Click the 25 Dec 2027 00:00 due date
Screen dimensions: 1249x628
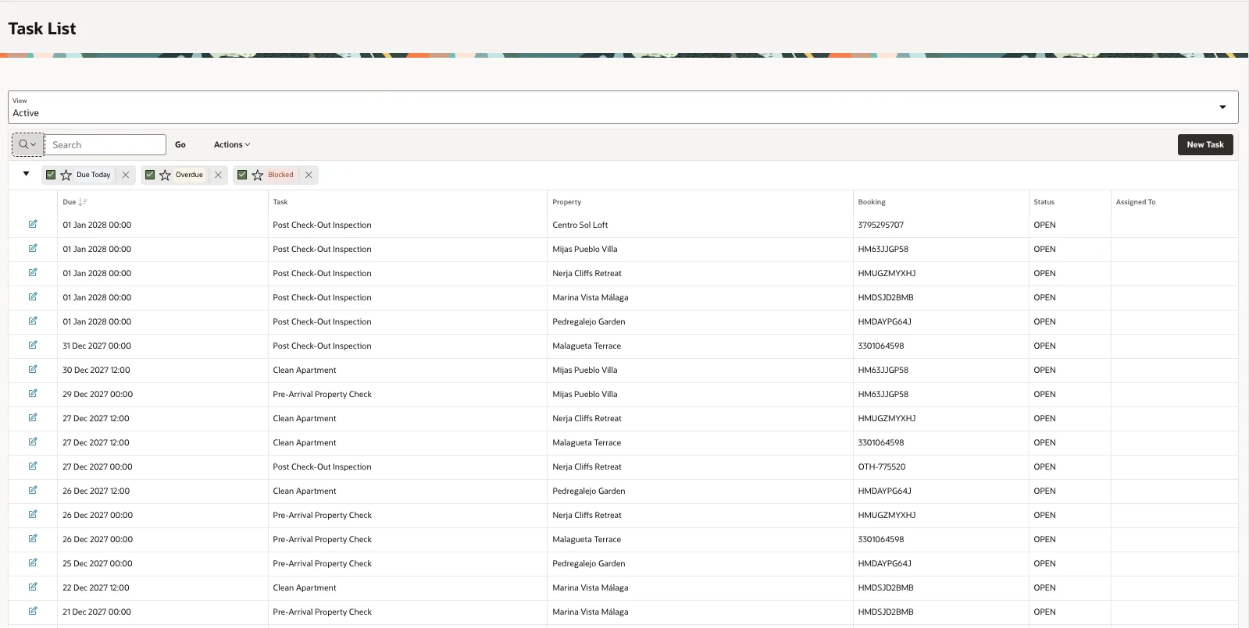click(x=98, y=563)
